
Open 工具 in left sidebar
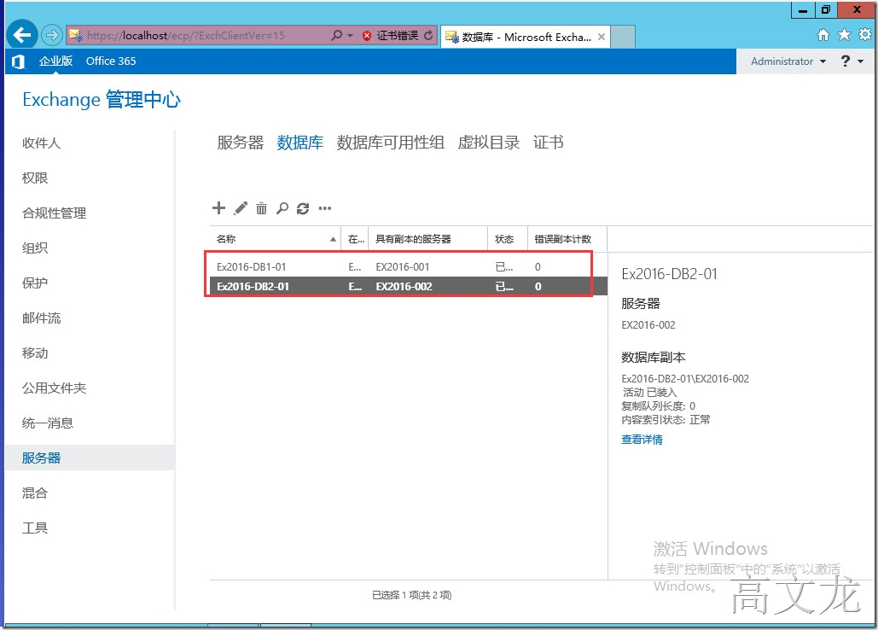pyautogui.click(x=35, y=528)
